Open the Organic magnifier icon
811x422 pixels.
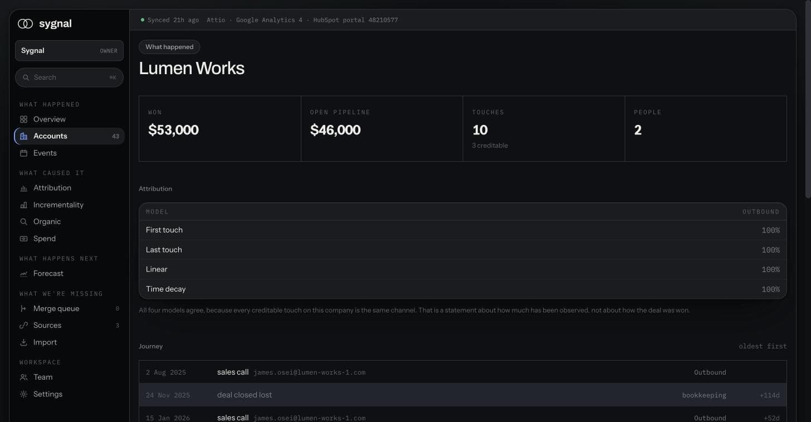tap(23, 222)
